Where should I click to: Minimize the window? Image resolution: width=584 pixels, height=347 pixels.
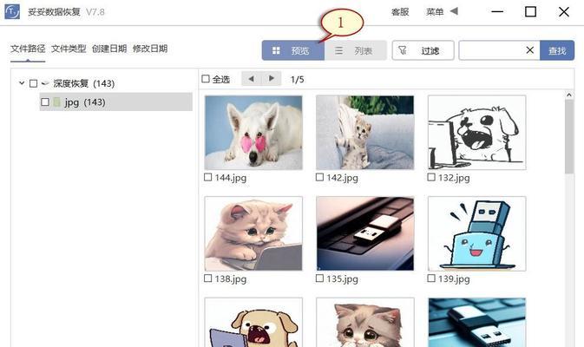coord(497,12)
